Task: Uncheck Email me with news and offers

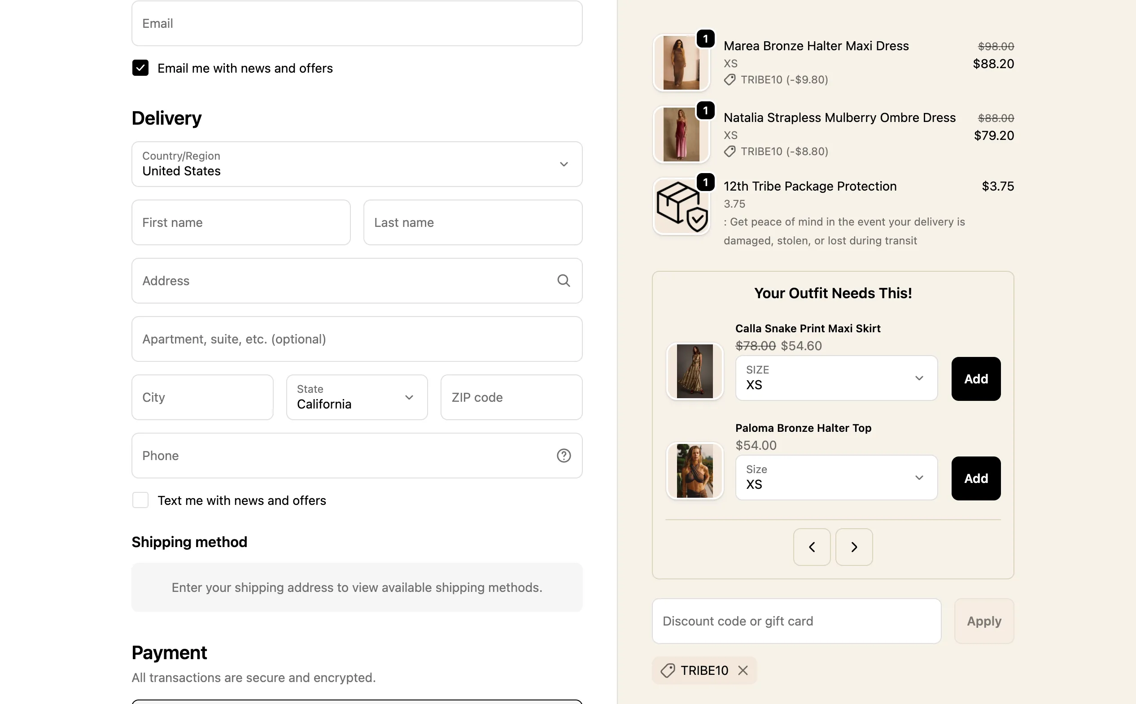Action: [x=140, y=68]
